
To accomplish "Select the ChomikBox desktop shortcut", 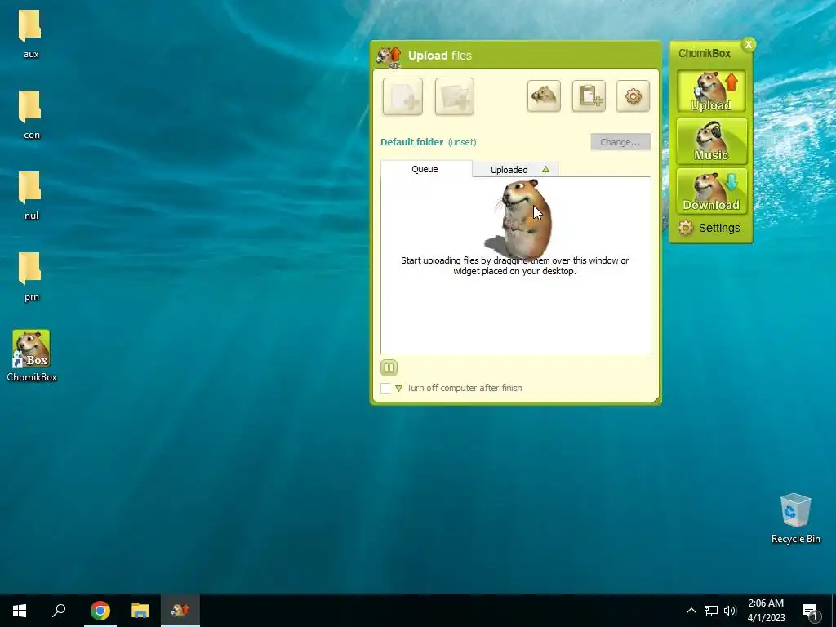I will pos(32,356).
